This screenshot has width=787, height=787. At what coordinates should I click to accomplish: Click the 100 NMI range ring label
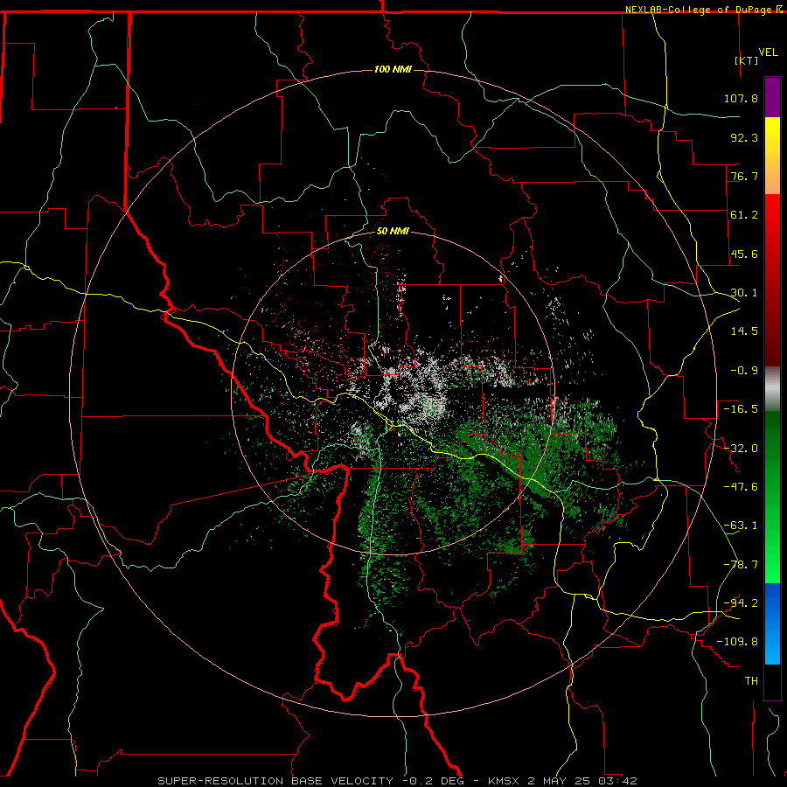(x=393, y=69)
